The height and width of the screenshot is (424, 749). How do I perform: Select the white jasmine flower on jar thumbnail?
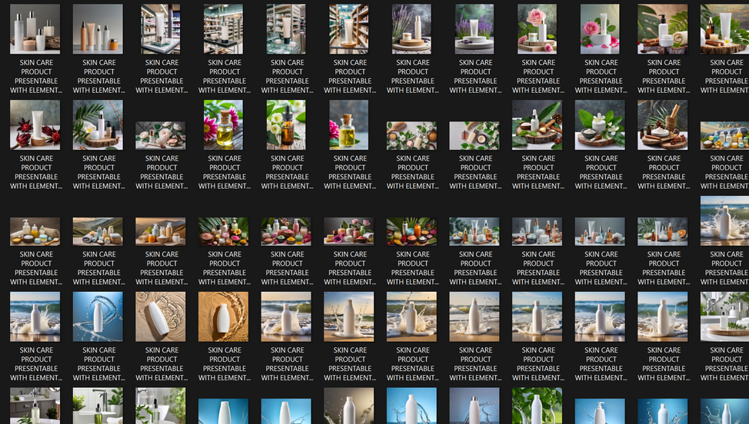(x=601, y=124)
